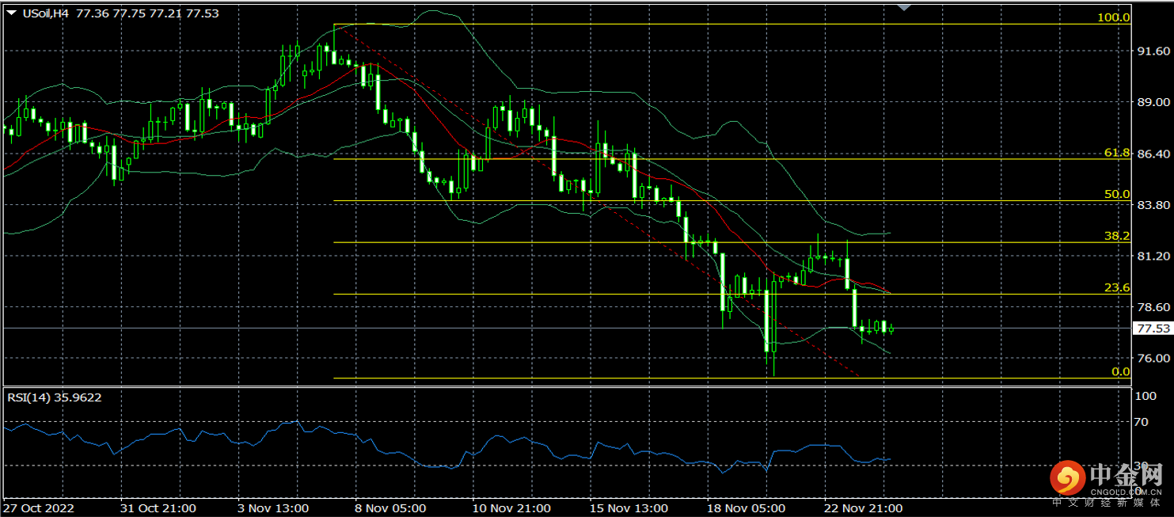The height and width of the screenshot is (517, 1174).
Task: Select the 77.53 current price label
Action: (1152, 328)
